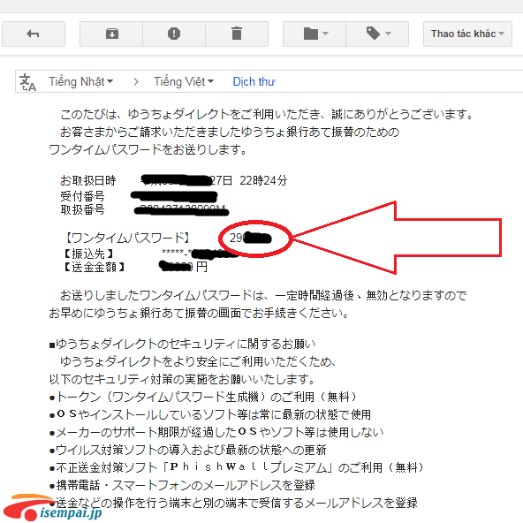Screen dimensions: 523x523
Task: Click the お取扱日時 date line
Action: click(173, 180)
